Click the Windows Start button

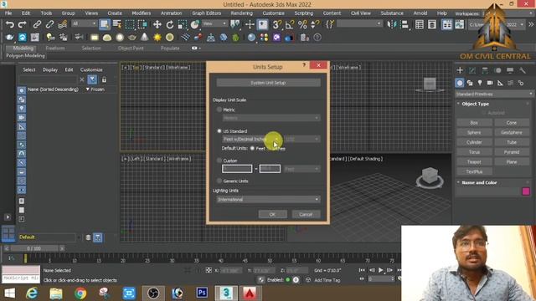pos(9,293)
